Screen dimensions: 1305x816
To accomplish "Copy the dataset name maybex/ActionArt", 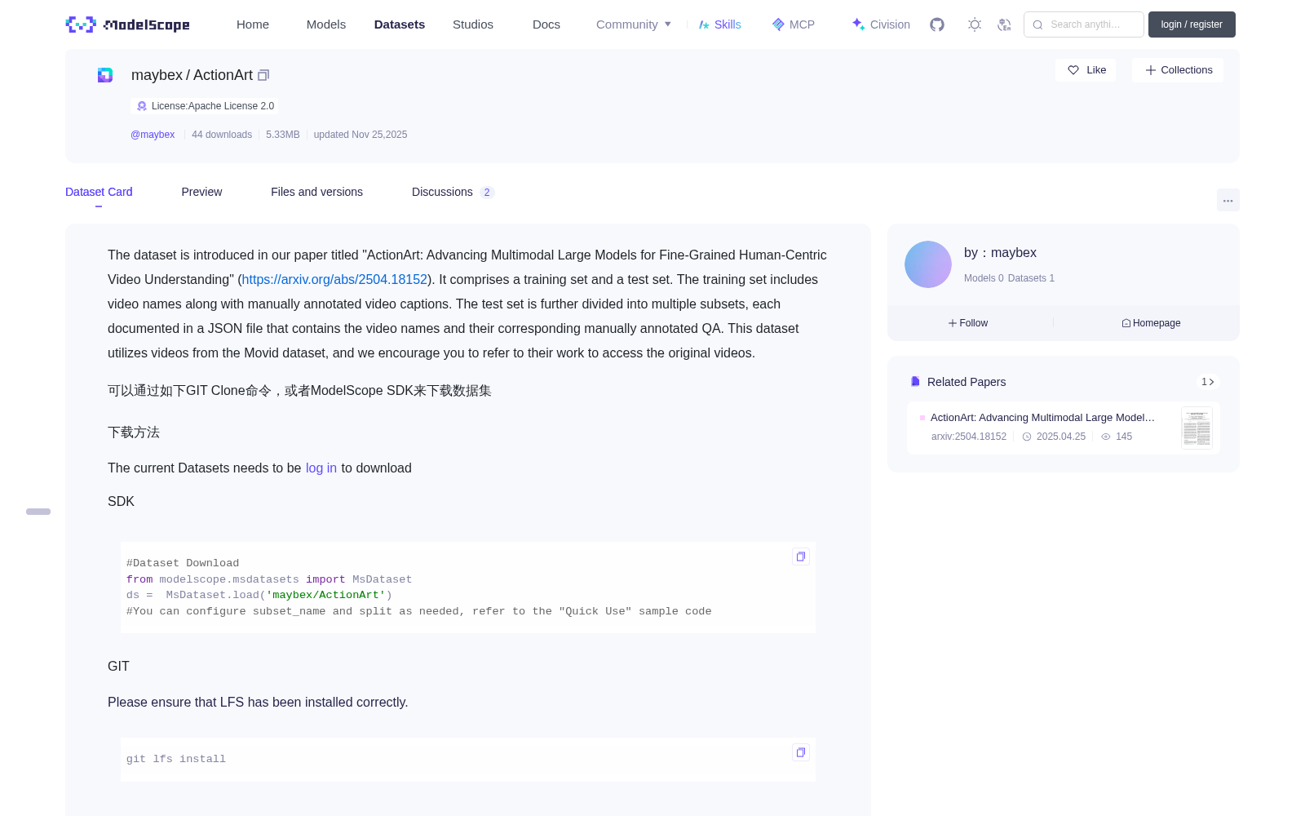I will [x=263, y=75].
